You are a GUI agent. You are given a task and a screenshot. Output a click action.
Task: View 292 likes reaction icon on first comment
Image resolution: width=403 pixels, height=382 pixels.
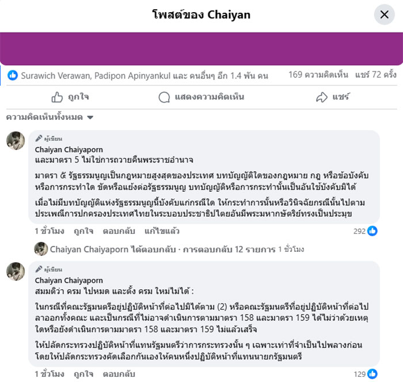point(372,231)
